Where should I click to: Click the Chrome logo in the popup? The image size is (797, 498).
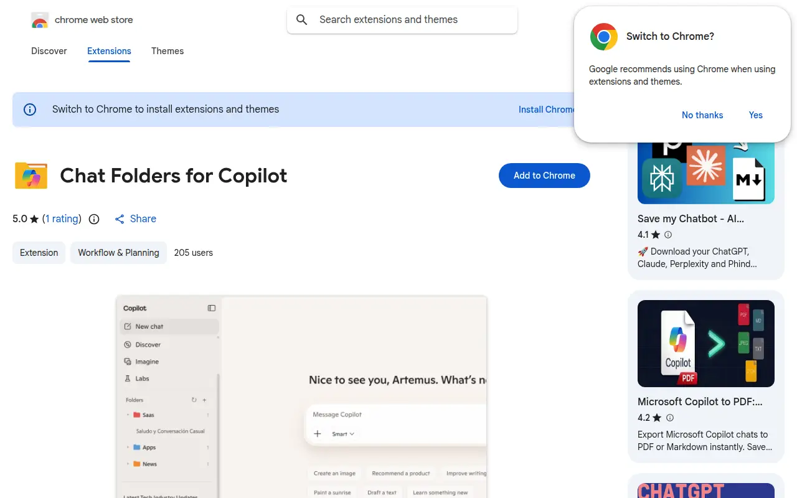point(603,37)
